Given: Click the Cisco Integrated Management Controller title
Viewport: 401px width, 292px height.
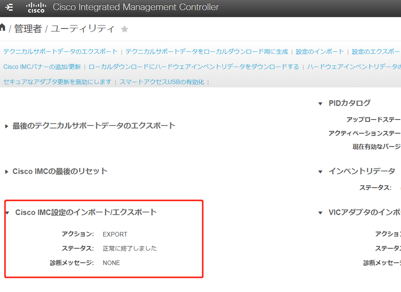Looking at the screenshot, I should (136, 7).
